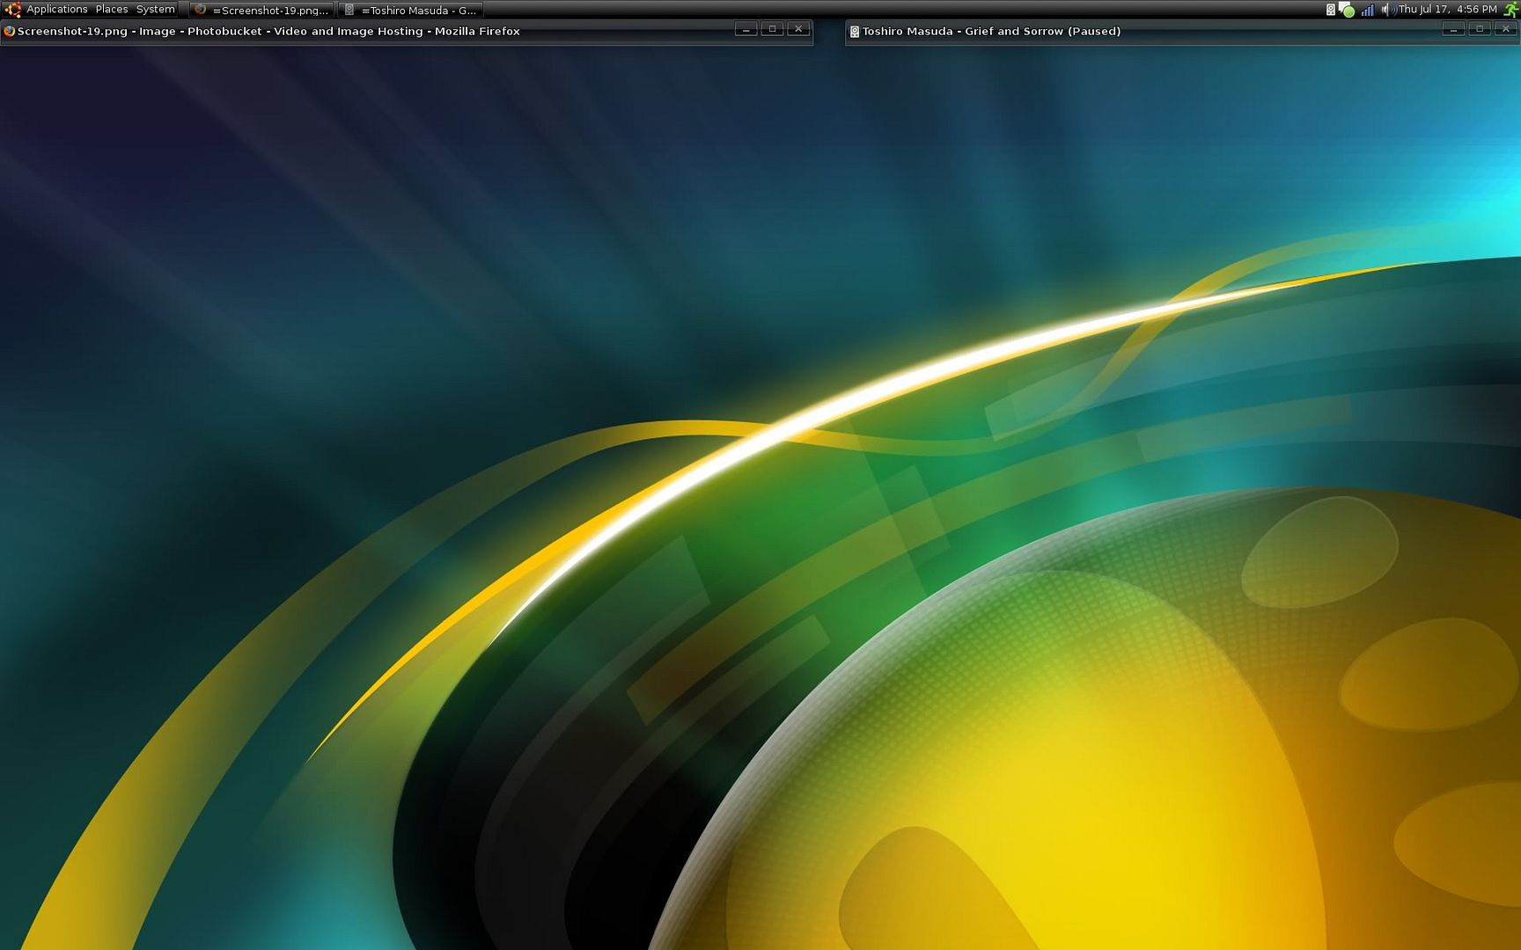Open the Applications menu
The height and width of the screenshot is (950, 1521).
pyautogui.click(x=57, y=10)
